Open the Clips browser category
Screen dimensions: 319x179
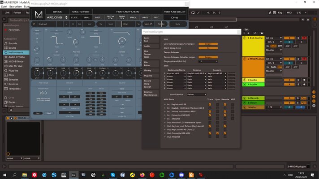click(11, 75)
